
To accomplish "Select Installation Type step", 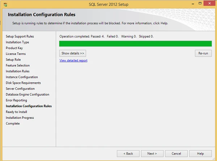I will coord(17,42).
